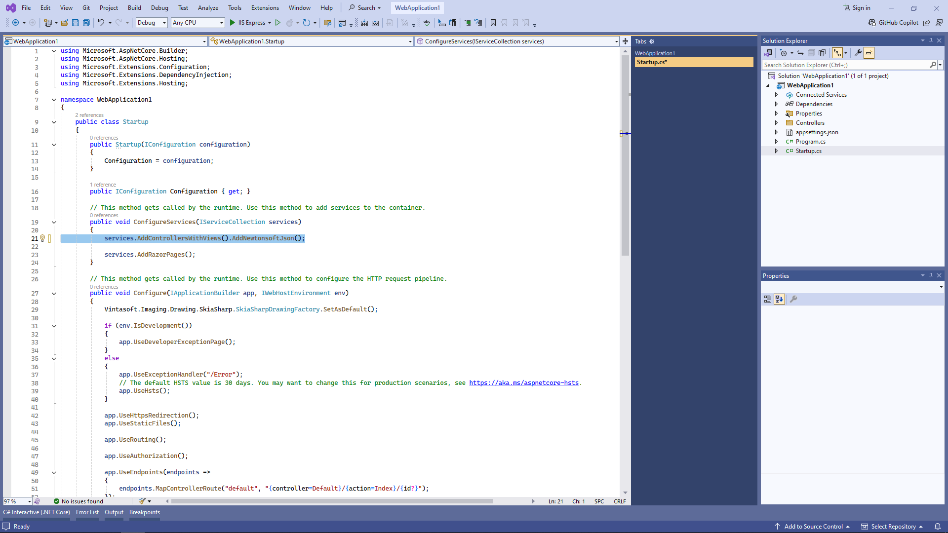
Task: Open Properties wrench in Solution Explorer toolbar
Action: point(858,53)
